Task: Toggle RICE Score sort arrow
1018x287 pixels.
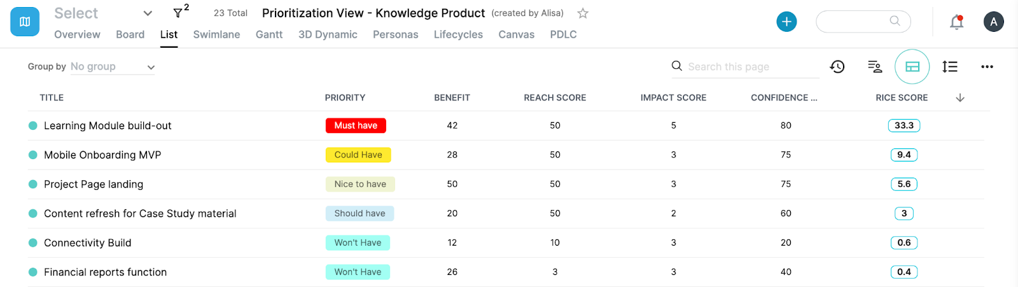Action: pos(960,97)
